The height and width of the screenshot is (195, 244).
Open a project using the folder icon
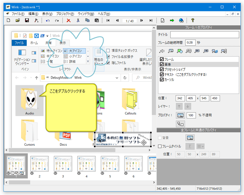[17, 20]
